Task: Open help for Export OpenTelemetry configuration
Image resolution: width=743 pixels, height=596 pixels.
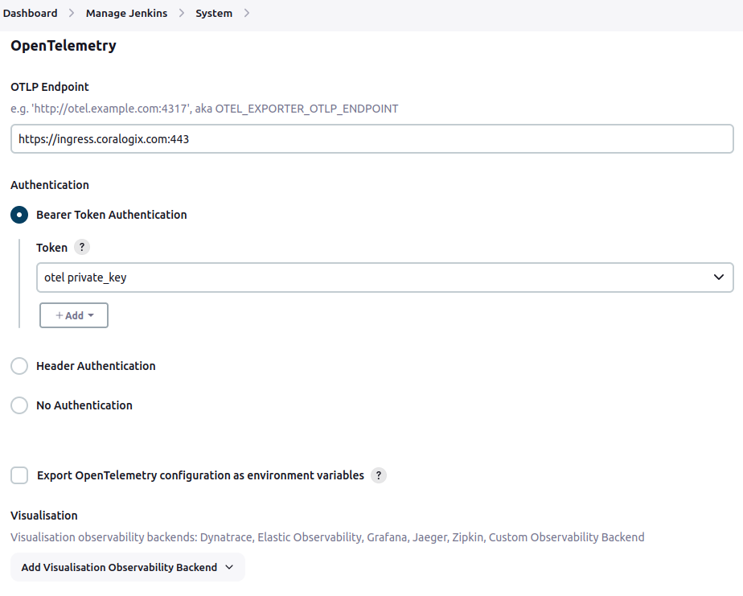Action: 378,475
